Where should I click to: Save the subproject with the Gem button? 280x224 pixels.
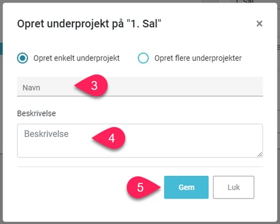186,187
